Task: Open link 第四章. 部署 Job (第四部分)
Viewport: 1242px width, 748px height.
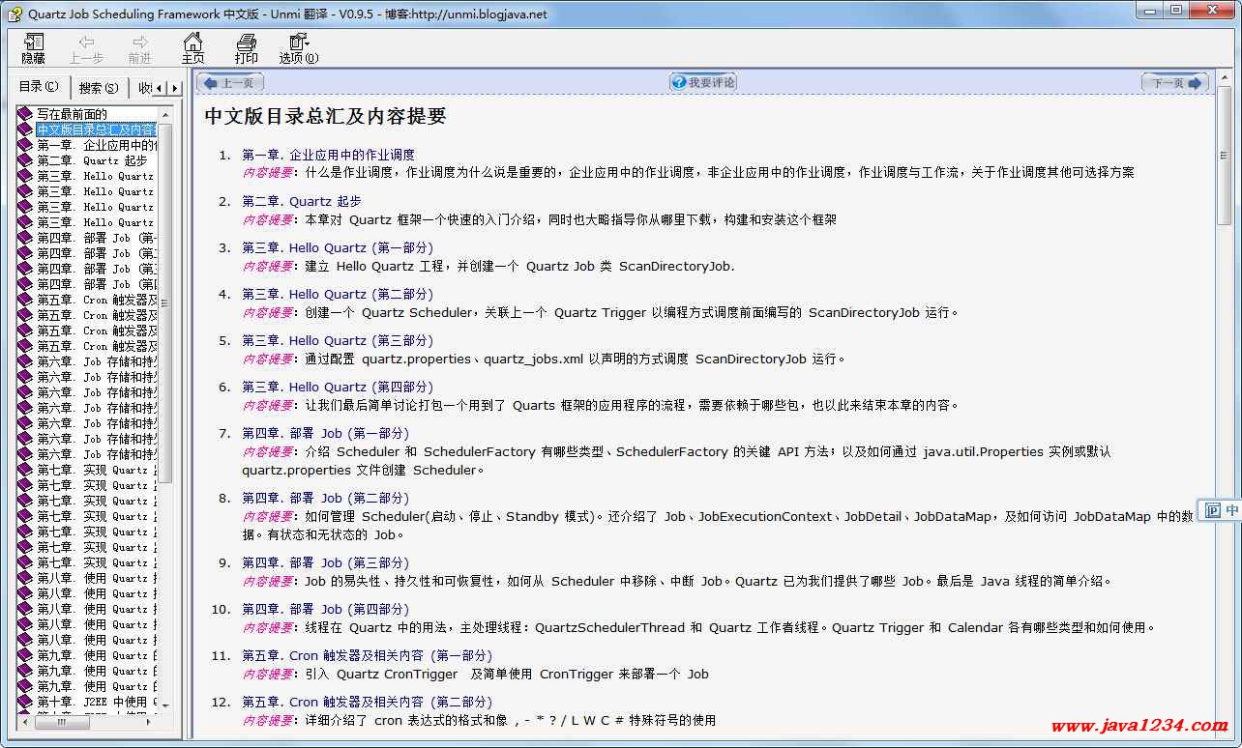Action: (x=326, y=609)
